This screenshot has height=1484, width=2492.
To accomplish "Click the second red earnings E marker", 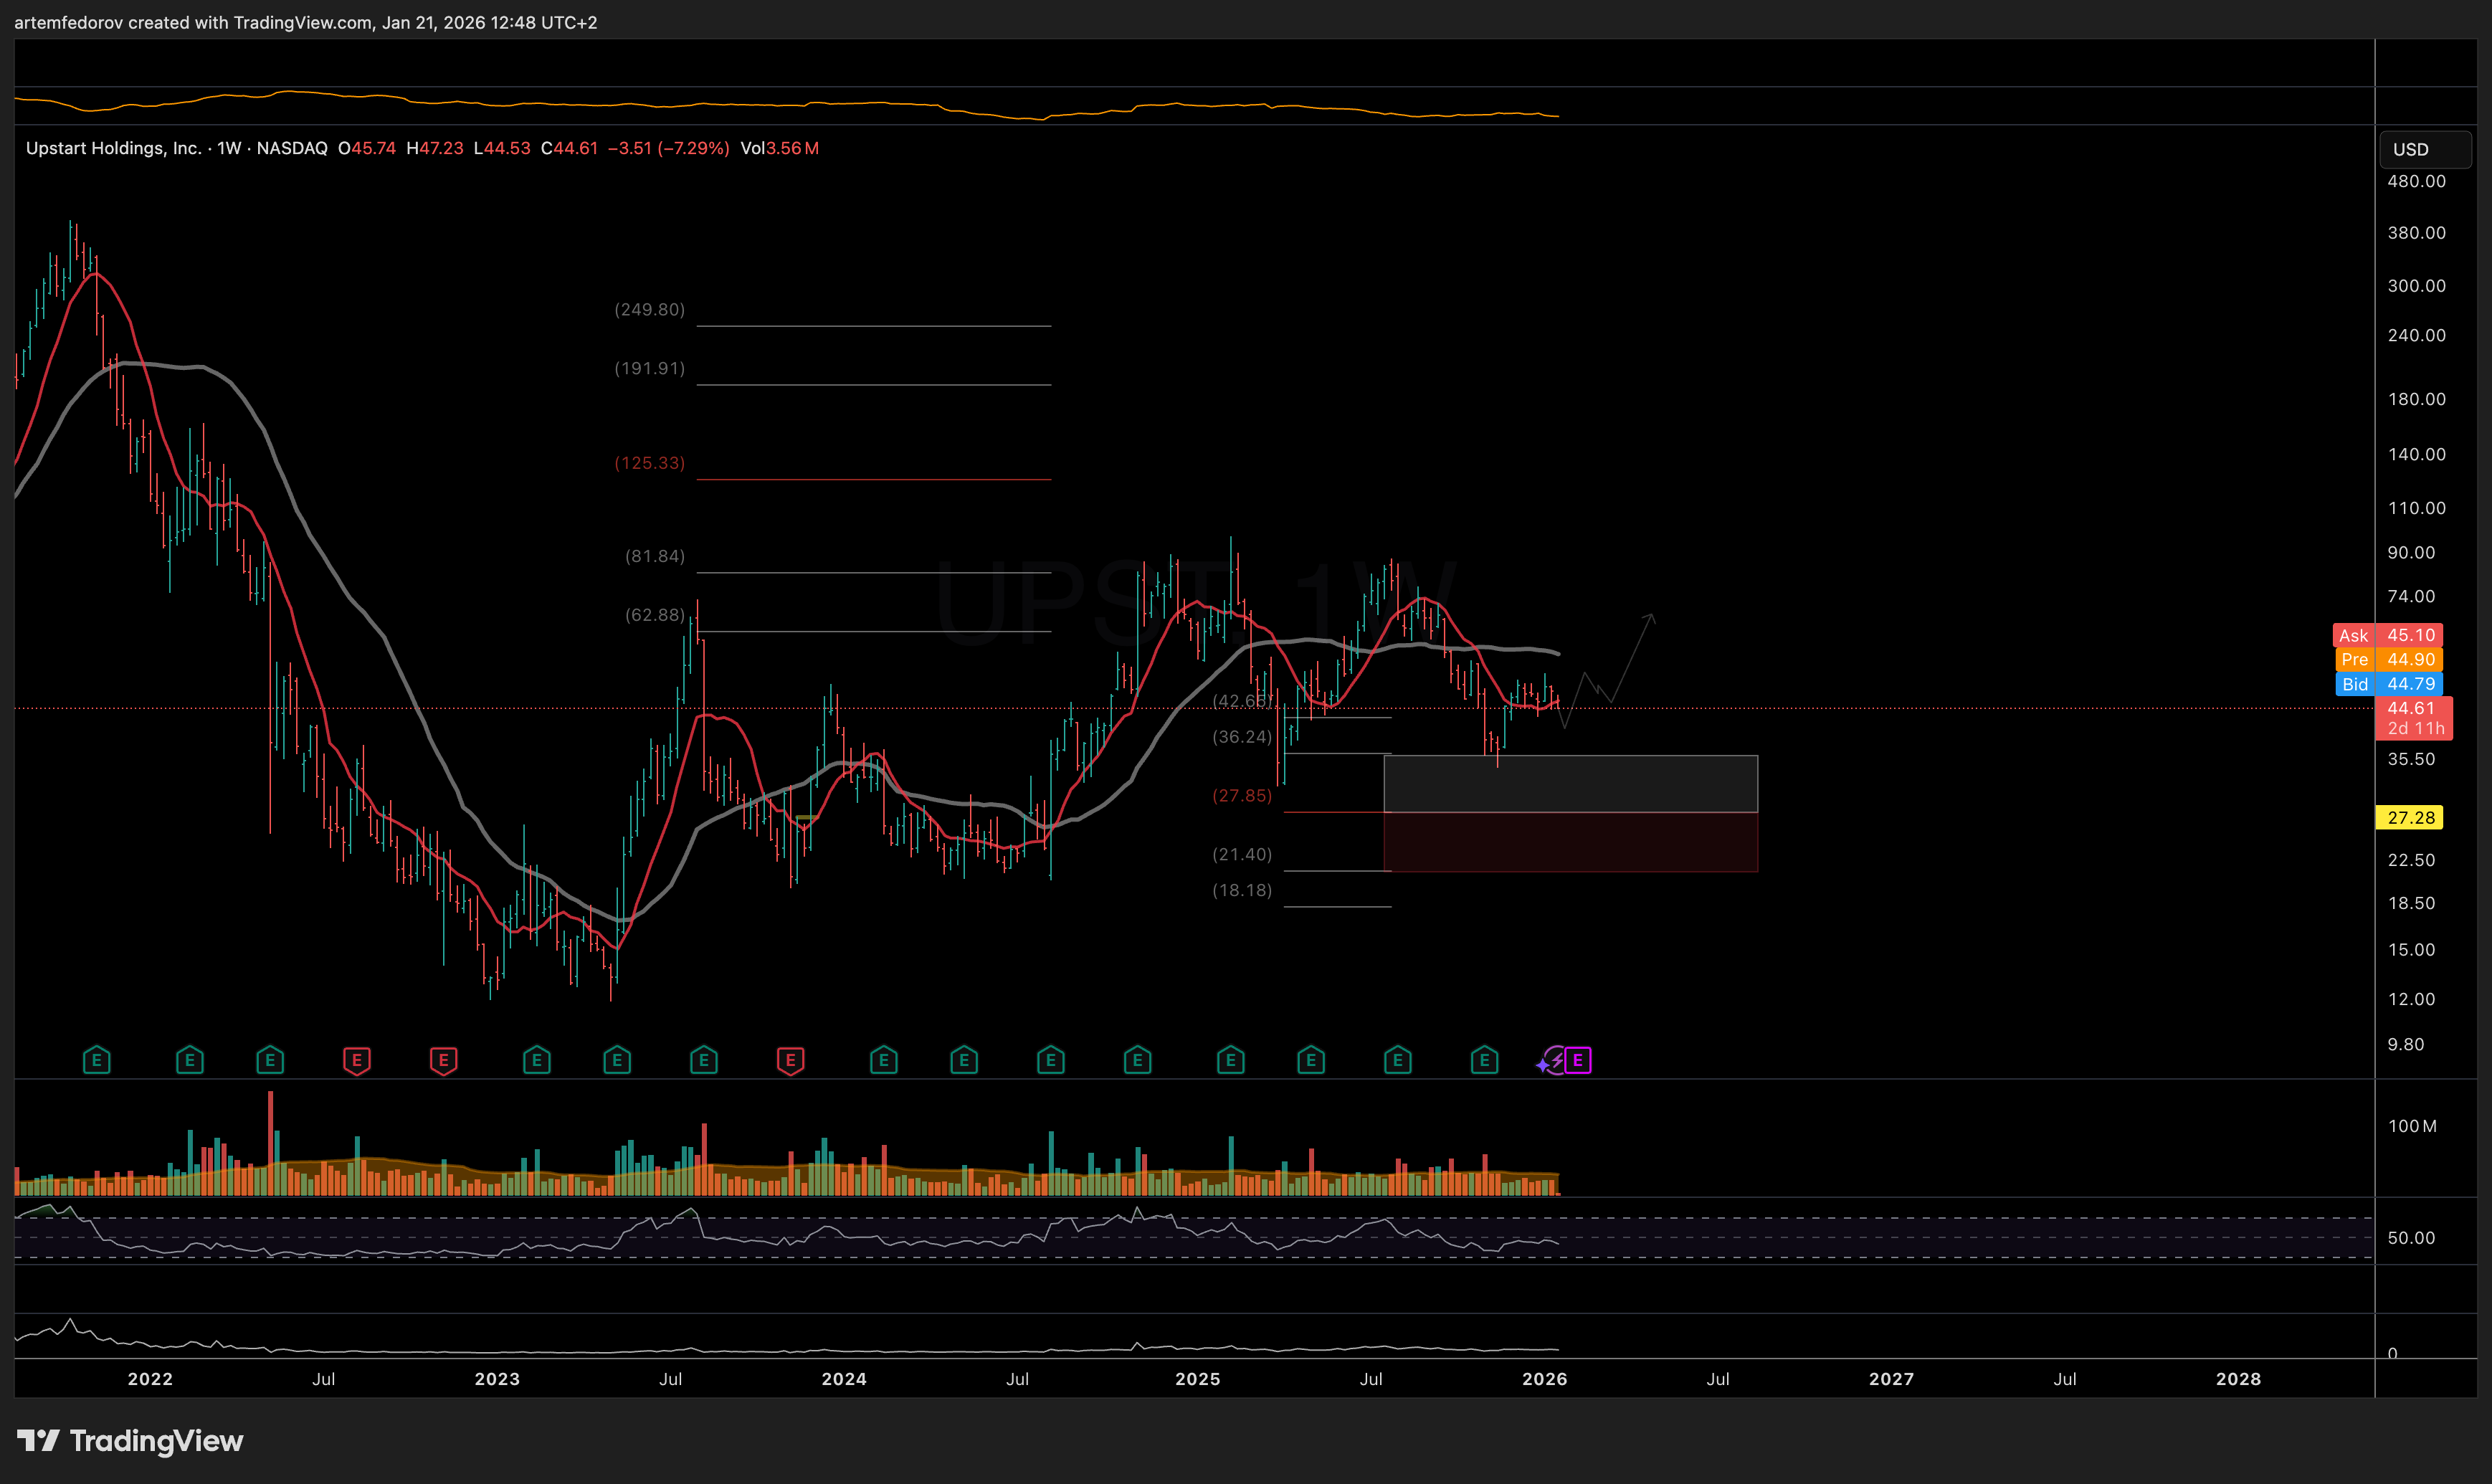I will [443, 1060].
